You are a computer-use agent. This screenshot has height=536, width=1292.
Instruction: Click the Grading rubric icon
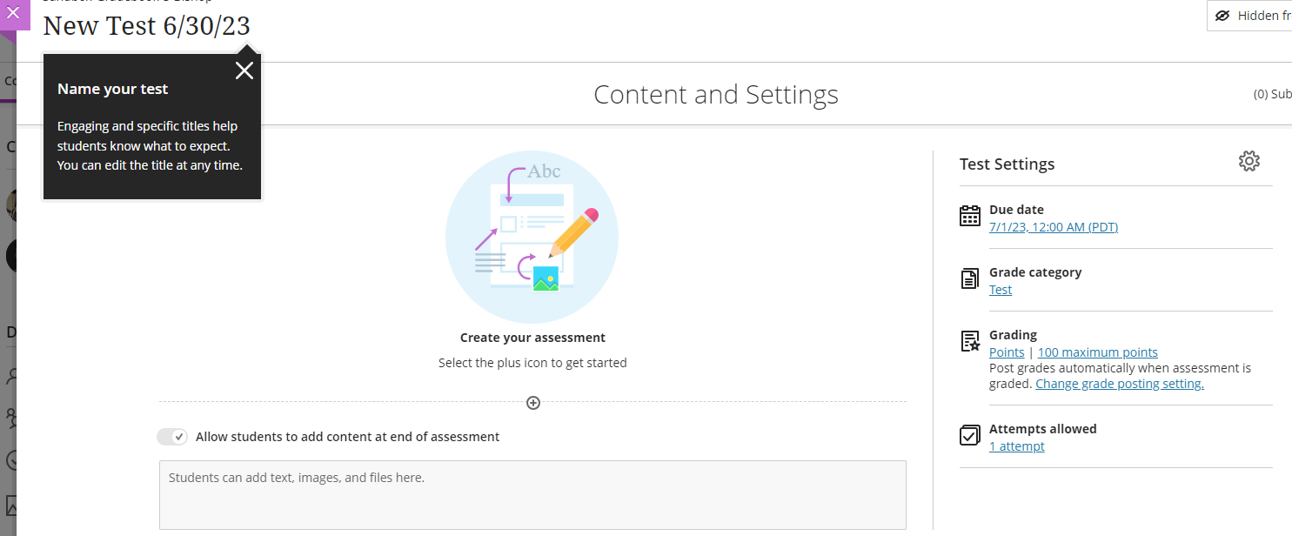point(969,341)
